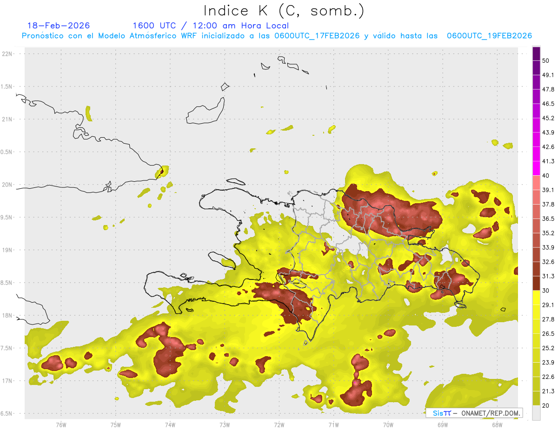
Task: Click the 'Indice K (C, somb.)' title
Action: (x=284, y=11)
